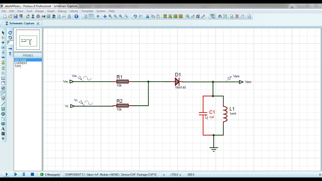Viewport: 322px width, 181px height.
Task: Step the simulation forward
Action: 15,174
